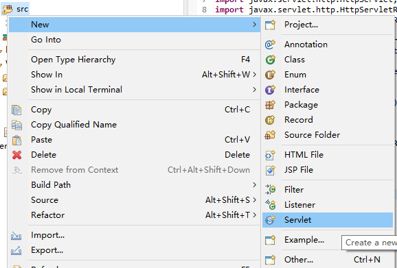Click the Servlet globe icon
This screenshot has height=268, width=397.
click(x=270, y=220)
